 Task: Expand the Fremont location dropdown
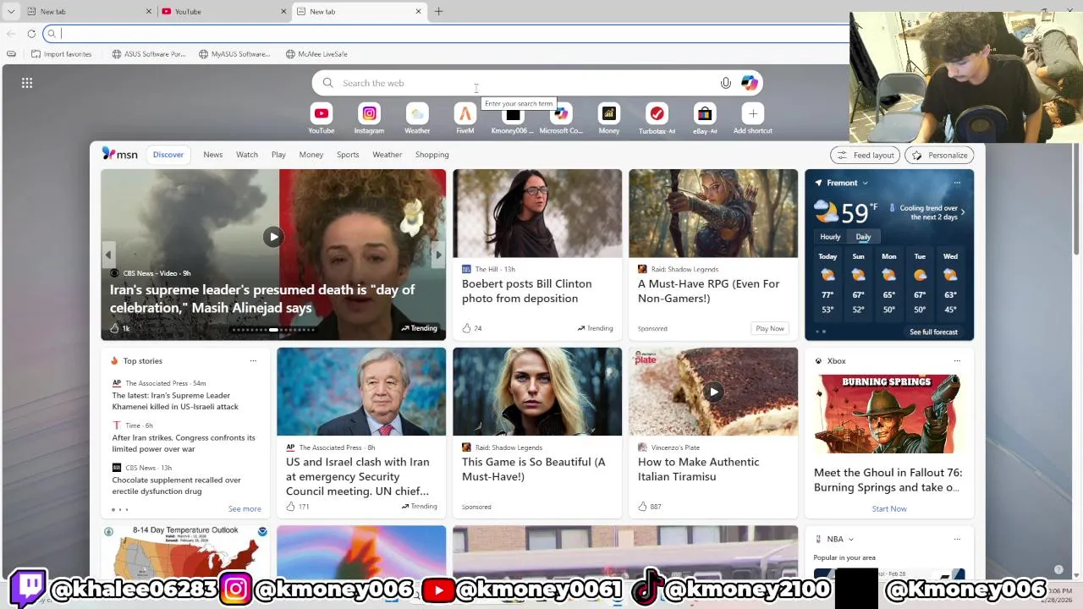[x=865, y=183]
